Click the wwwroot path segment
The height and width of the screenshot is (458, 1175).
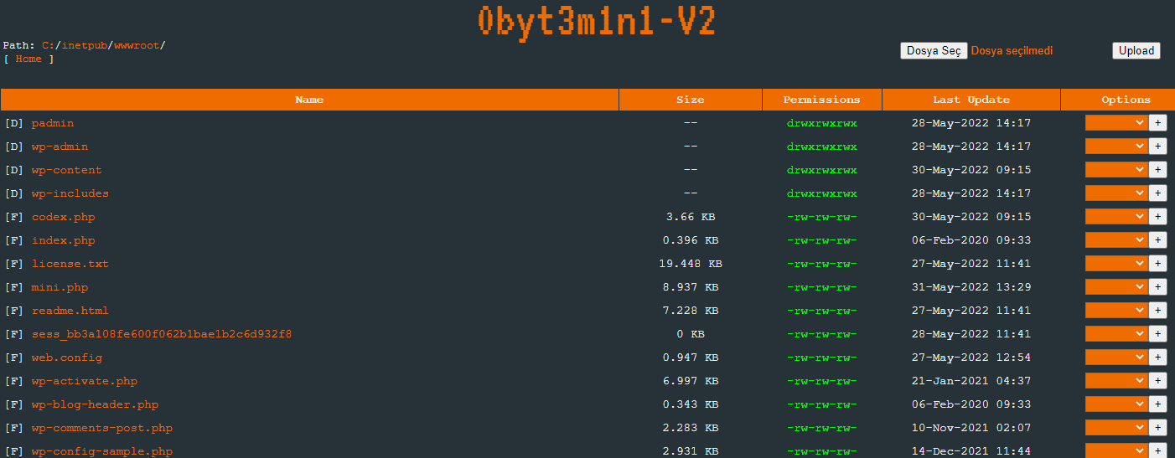tap(137, 45)
